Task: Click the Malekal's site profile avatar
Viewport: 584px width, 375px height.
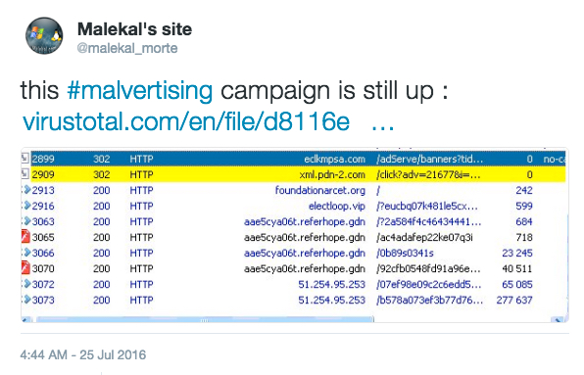Action: click(44, 35)
